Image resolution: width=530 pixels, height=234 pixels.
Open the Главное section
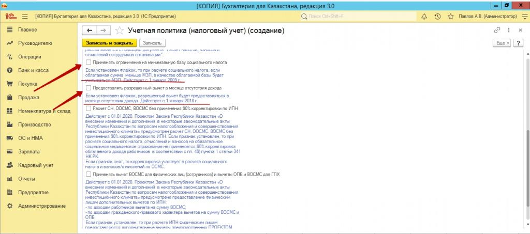click(x=28, y=29)
